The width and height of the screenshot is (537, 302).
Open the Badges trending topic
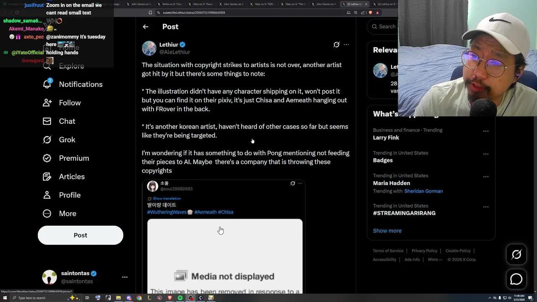[383, 160]
